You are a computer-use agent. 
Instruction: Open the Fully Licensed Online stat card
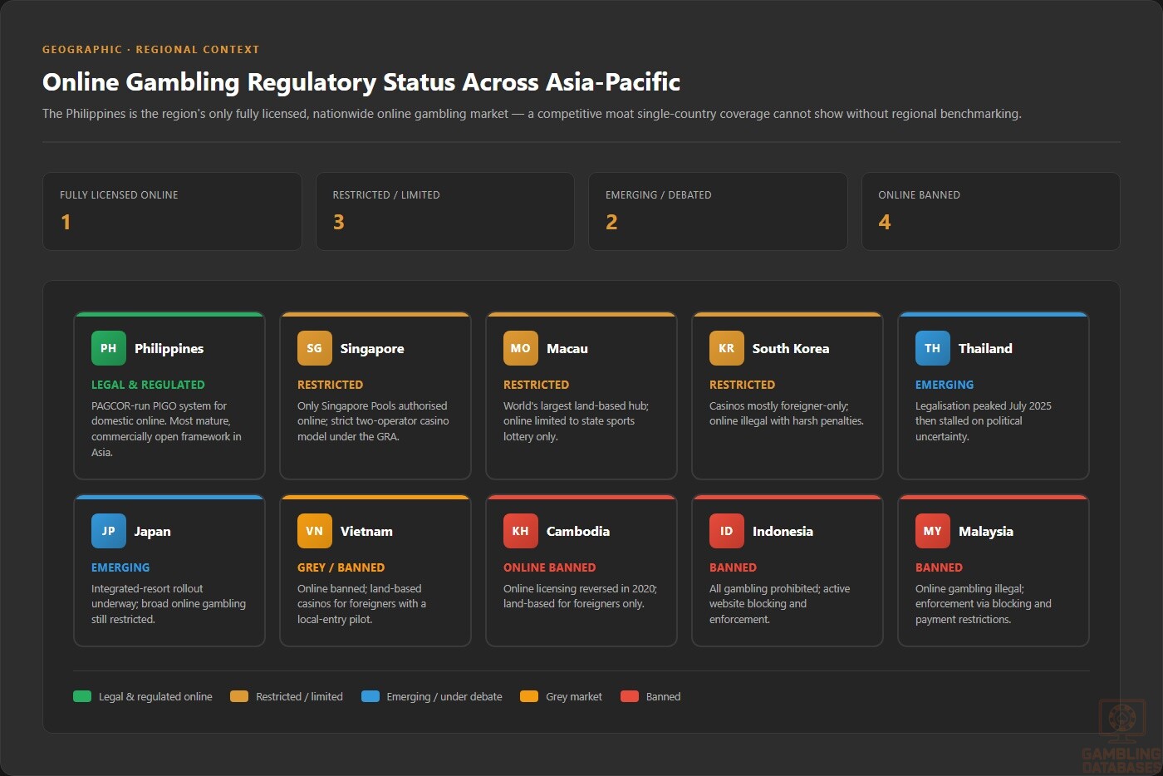pyautogui.click(x=172, y=211)
